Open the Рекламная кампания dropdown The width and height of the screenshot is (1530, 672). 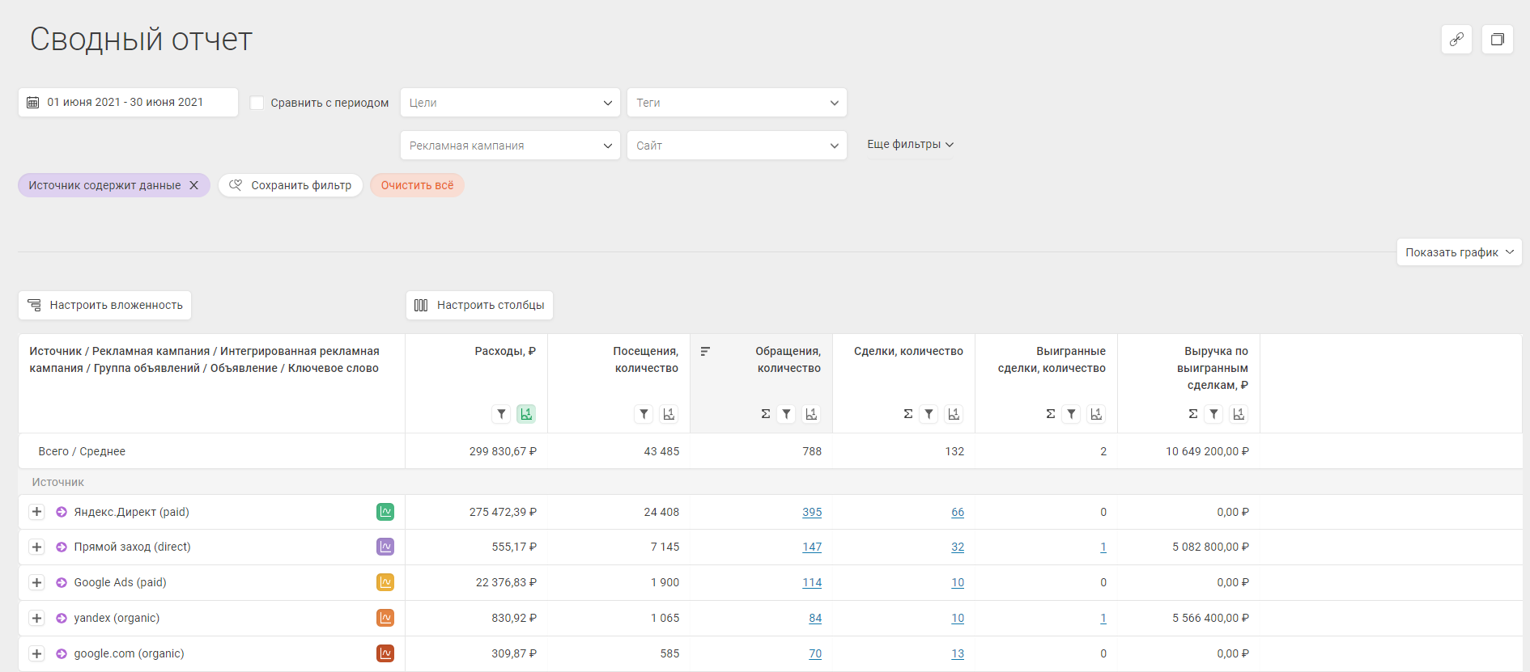[510, 146]
